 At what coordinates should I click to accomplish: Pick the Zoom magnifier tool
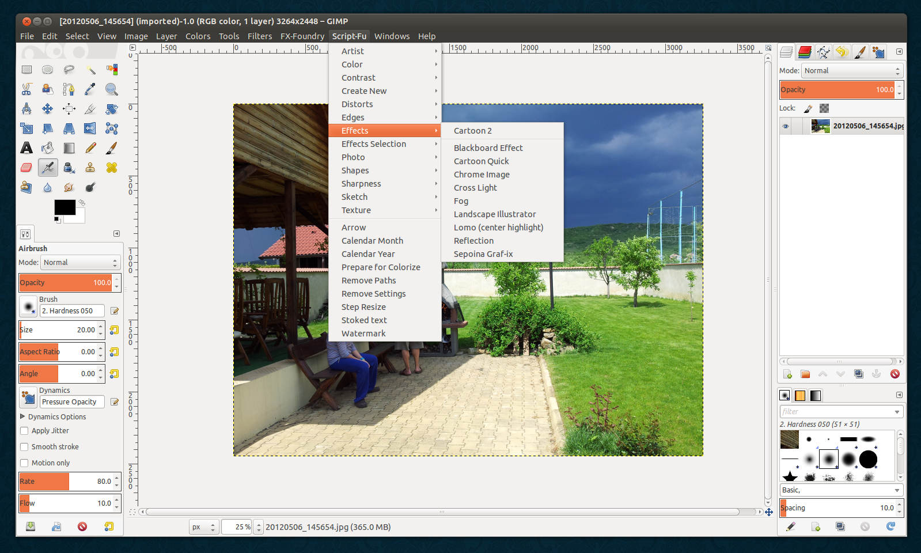point(112,89)
